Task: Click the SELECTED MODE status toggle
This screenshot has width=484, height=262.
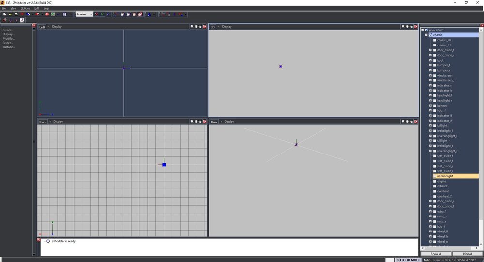Action: [x=408, y=260]
